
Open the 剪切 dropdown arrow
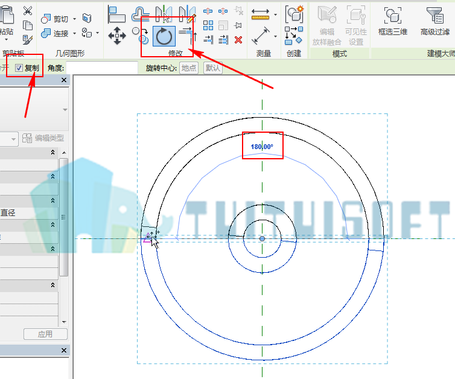tap(74, 19)
